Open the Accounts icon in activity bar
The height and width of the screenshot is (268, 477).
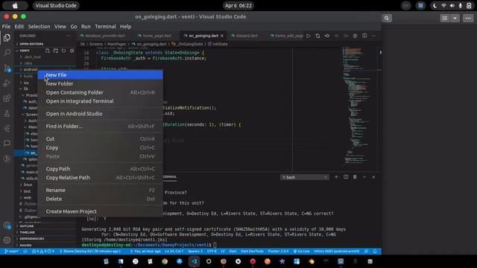tap(7, 226)
